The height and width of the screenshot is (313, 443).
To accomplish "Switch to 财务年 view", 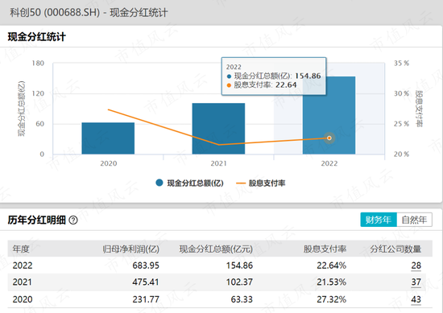I will 379,220.
